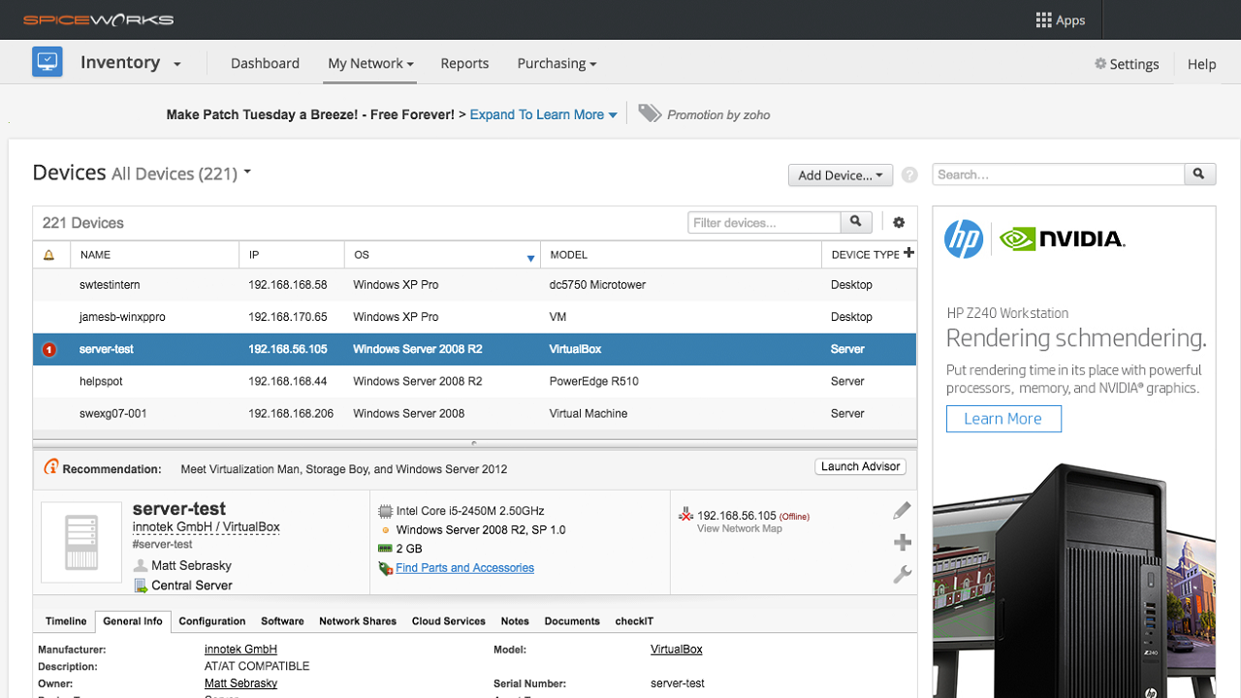Click the Spiceworks logo
The image size is (1241, 698).
[99, 19]
